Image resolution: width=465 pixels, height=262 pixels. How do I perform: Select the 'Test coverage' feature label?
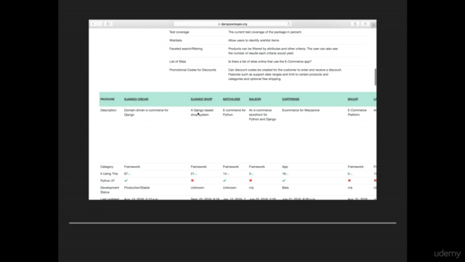pos(179,32)
